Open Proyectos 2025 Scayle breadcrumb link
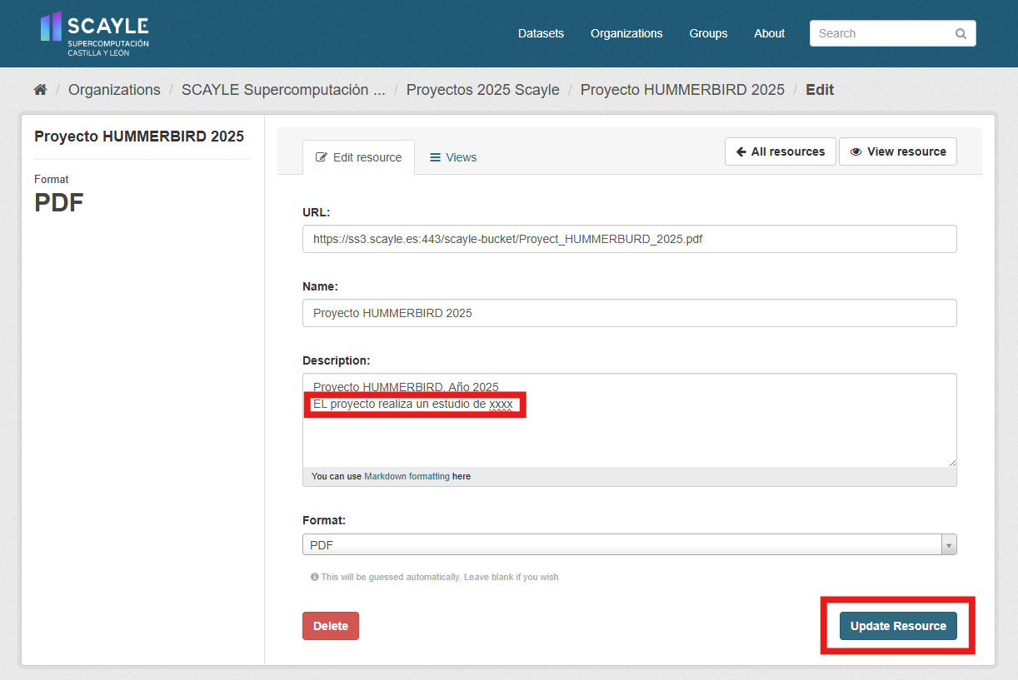Viewport: 1018px width, 680px height. (x=483, y=90)
